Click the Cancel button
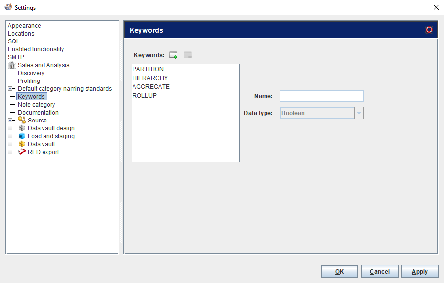444x283 pixels. coord(380,271)
